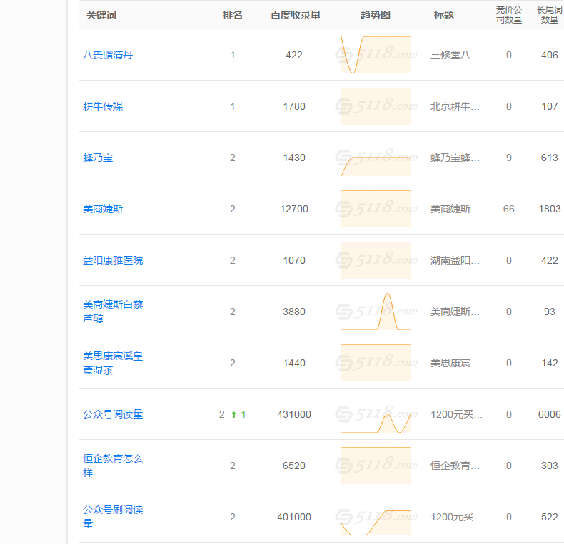Click the 关键词 column header
This screenshot has height=544, width=564.
tap(101, 15)
